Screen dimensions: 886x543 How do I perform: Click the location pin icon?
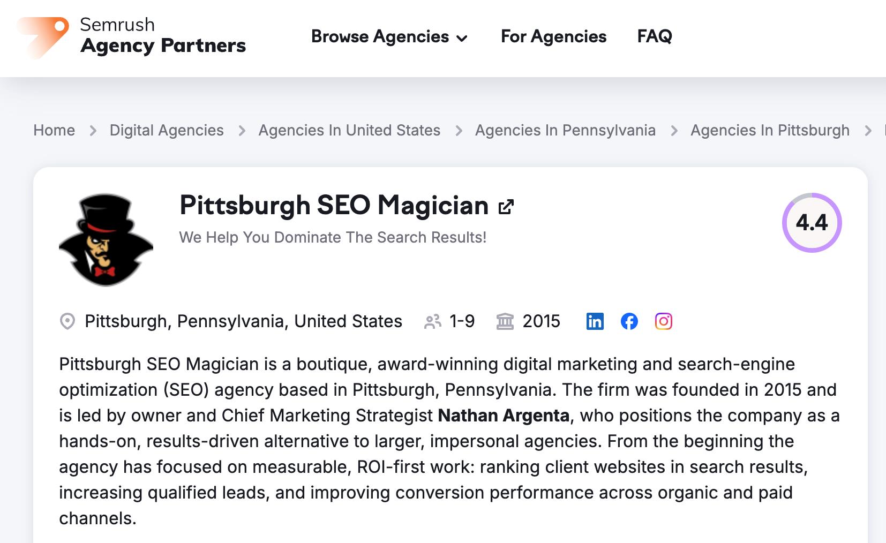point(67,321)
